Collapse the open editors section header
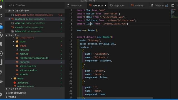 (34, 11)
